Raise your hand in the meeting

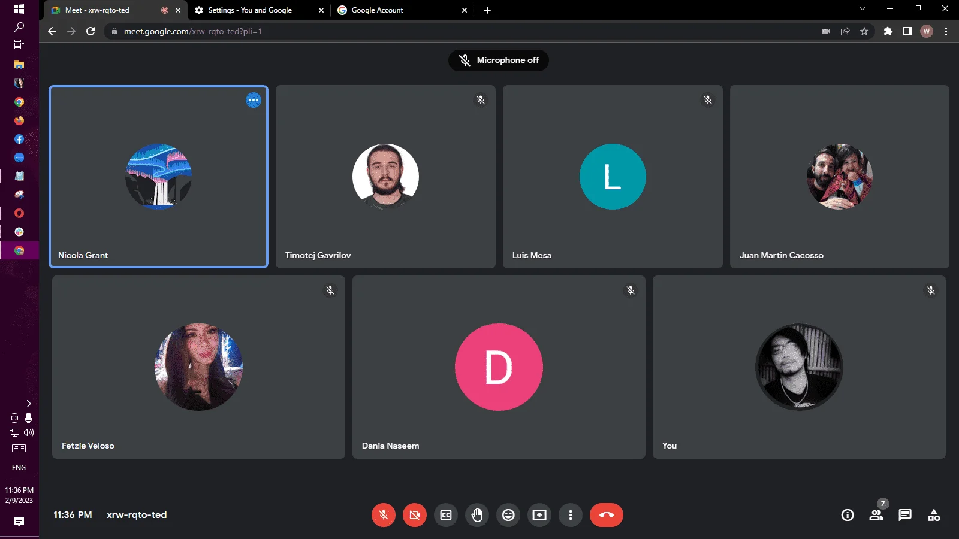click(477, 515)
